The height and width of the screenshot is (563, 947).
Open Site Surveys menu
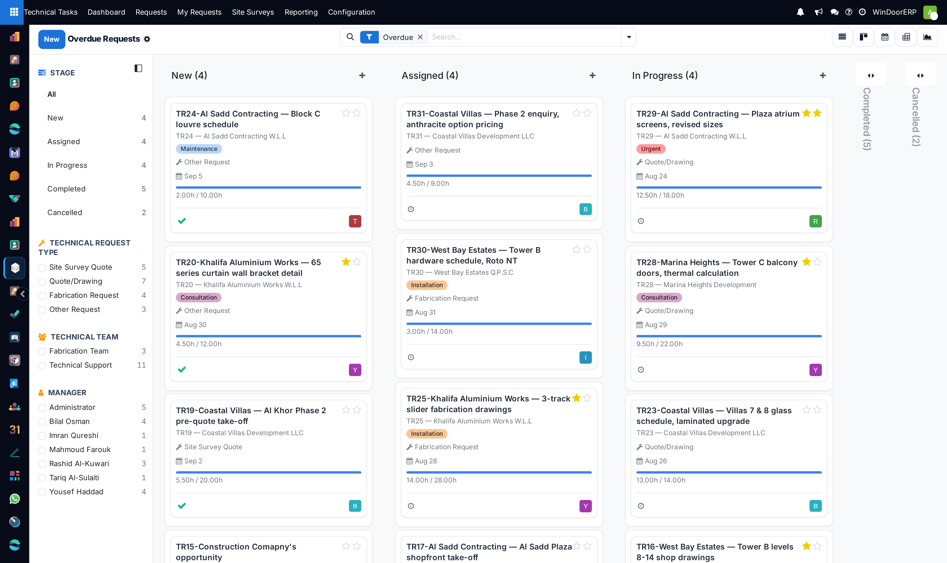coord(253,12)
